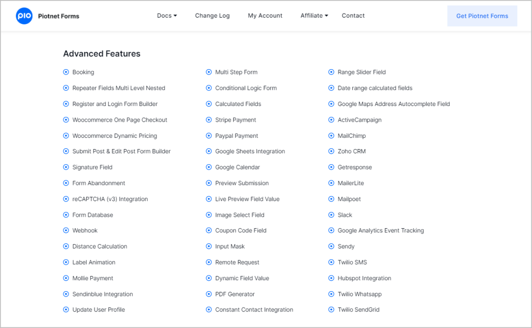
Task: Open the Google Calendar link
Action: click(x=237, y=167)
